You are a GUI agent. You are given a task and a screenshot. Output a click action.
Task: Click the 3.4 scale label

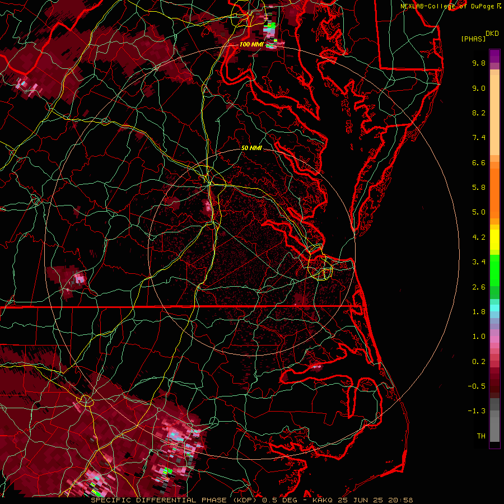(479, 262)
